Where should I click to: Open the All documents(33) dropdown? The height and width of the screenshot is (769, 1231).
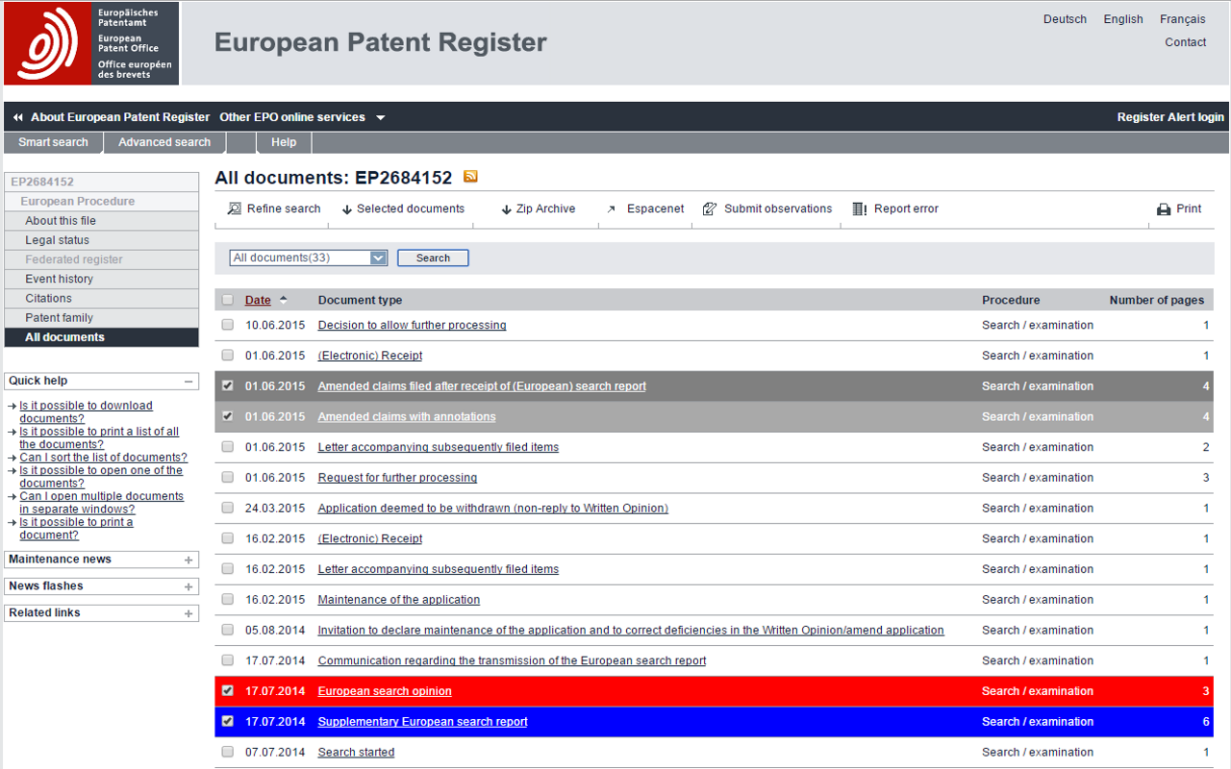pos(378,258)
